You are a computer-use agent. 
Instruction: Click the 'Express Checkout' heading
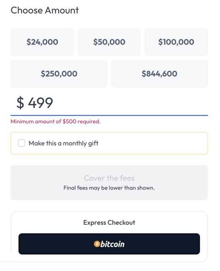pos(109,223)
